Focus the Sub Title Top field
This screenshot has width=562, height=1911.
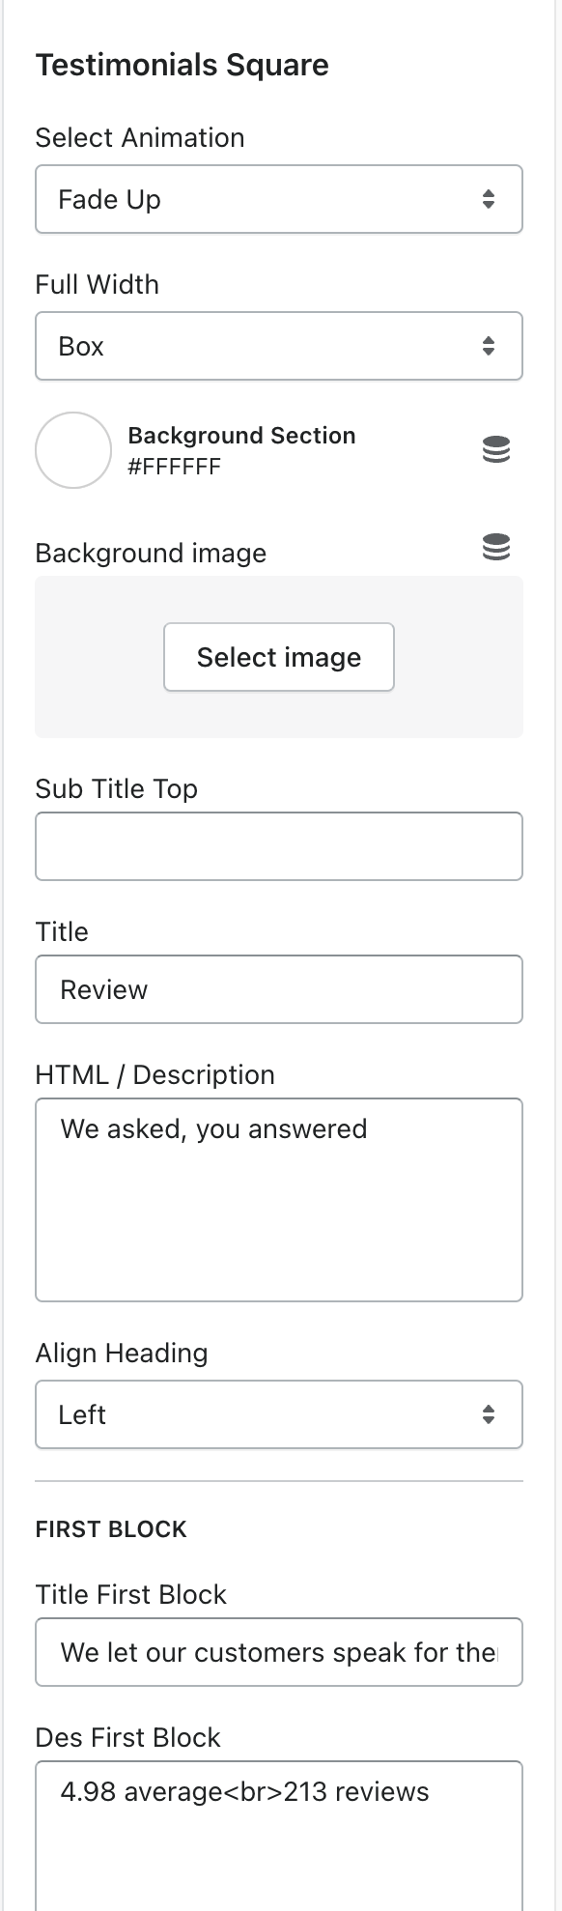(x=279, y=846)
